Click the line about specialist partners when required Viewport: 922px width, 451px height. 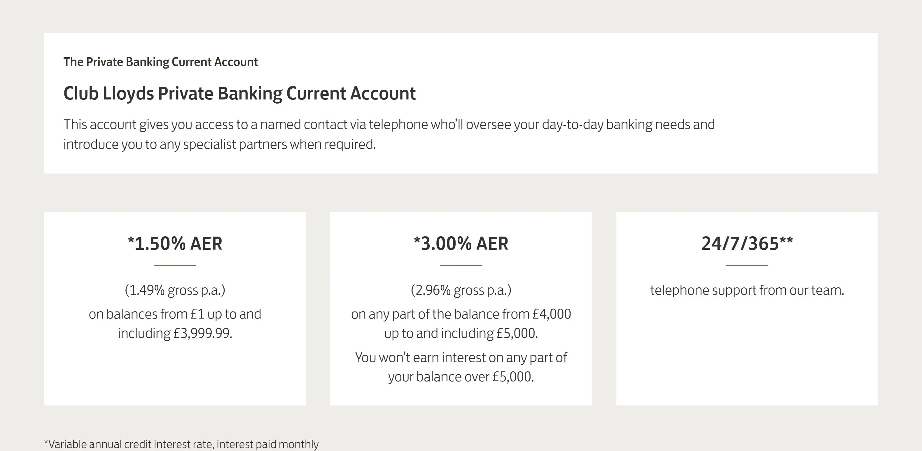[x=219, y=144]
